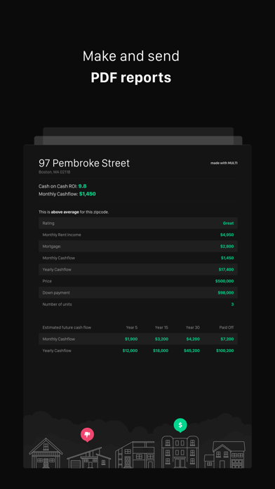
Task: Select the craftsman house illustration on far left
Action: [46, 453]
